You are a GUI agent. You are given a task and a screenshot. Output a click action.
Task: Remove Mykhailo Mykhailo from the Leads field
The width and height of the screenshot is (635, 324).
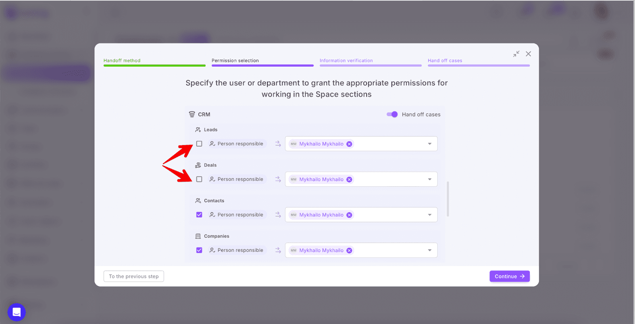pos(349,144)
